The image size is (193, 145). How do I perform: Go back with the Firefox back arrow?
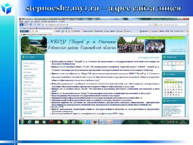tap(22, 25)
